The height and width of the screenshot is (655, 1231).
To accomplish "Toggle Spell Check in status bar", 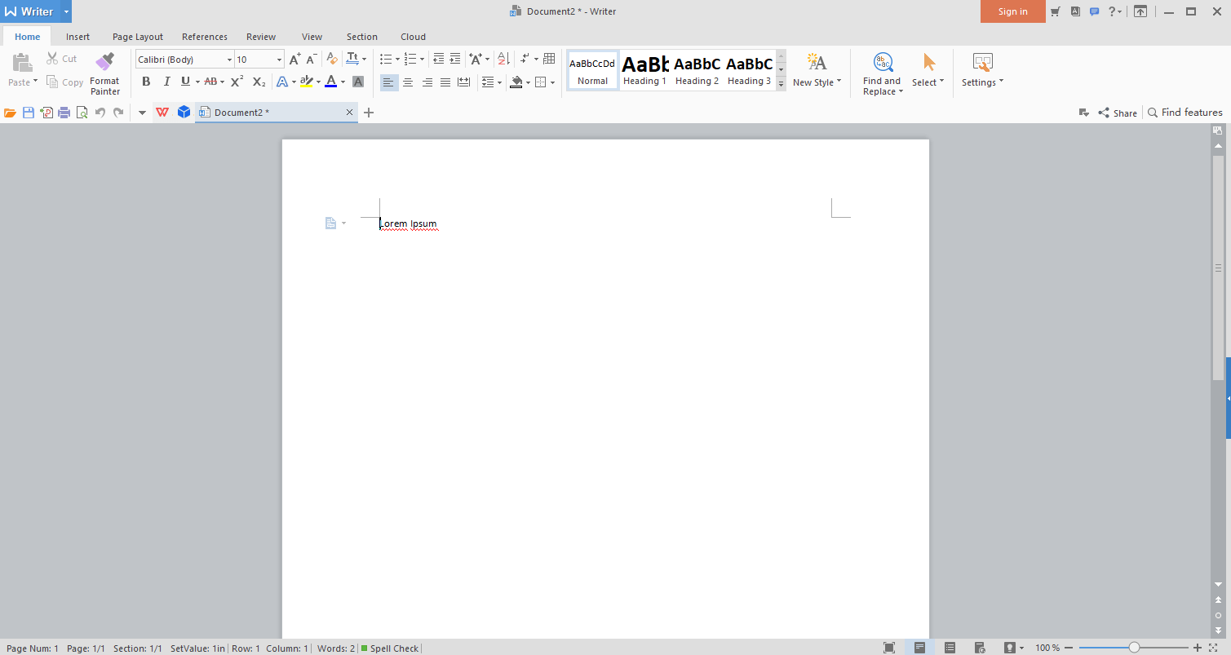I will (x=390, y=648).
